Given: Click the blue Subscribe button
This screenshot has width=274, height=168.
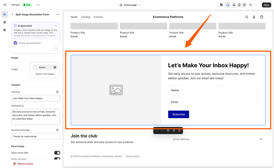Looking at the screenshot, I should click(178, 114).
